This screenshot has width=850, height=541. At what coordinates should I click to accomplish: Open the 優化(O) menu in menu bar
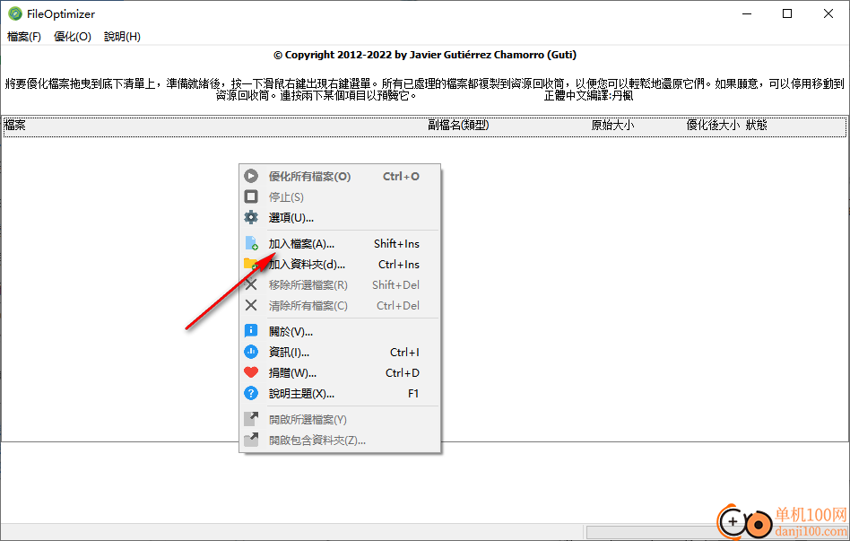(x=73, y=37)
